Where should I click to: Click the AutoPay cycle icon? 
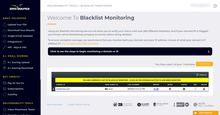tap(5, 94)
